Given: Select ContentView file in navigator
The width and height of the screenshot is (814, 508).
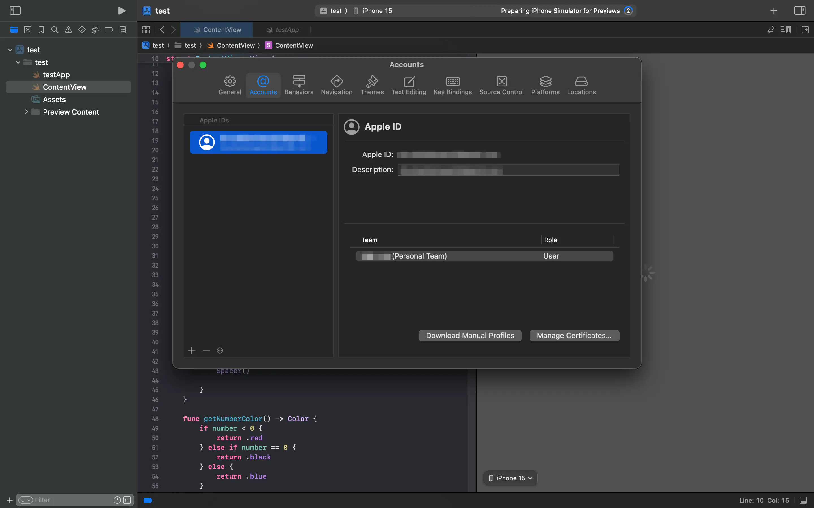Looking at the screenshot, I should [x=68, y=87].
